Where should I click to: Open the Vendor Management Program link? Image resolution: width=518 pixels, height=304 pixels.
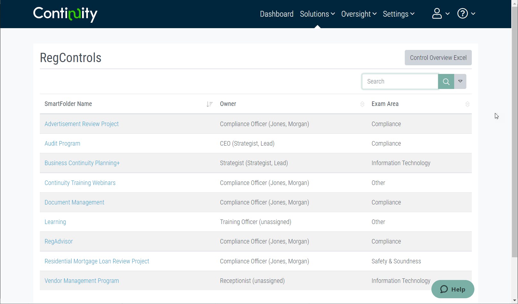click(x=82, y=281)
